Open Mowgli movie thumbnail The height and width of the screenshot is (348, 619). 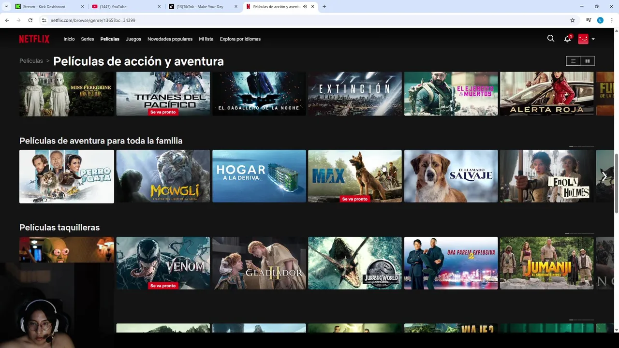click(x=163, y=176)
